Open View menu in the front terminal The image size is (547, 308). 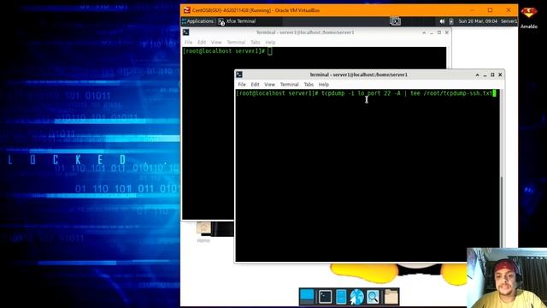click(269, 85)
